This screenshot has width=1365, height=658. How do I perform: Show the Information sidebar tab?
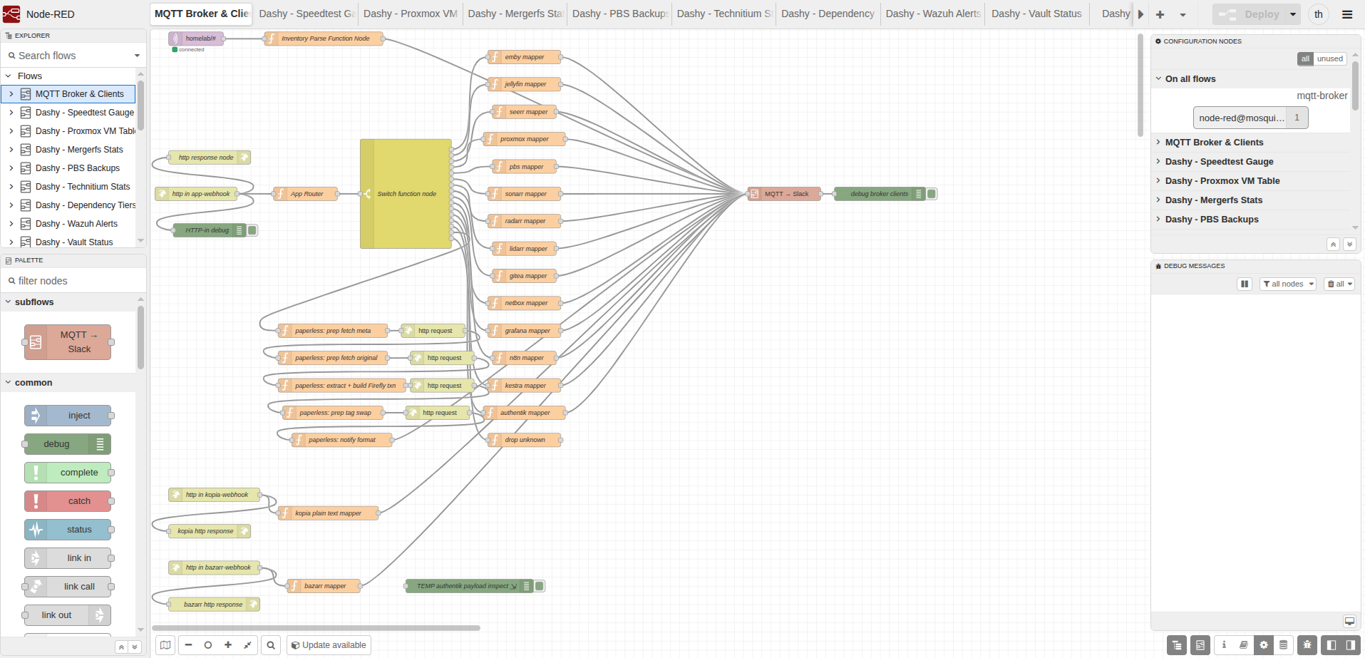[x=1224, y=645]
